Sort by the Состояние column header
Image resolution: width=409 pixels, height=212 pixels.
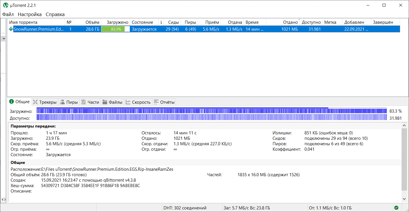[x=144, y=22]
